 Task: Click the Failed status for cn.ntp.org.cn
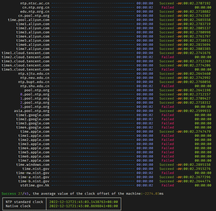click(x=167, y=7)
